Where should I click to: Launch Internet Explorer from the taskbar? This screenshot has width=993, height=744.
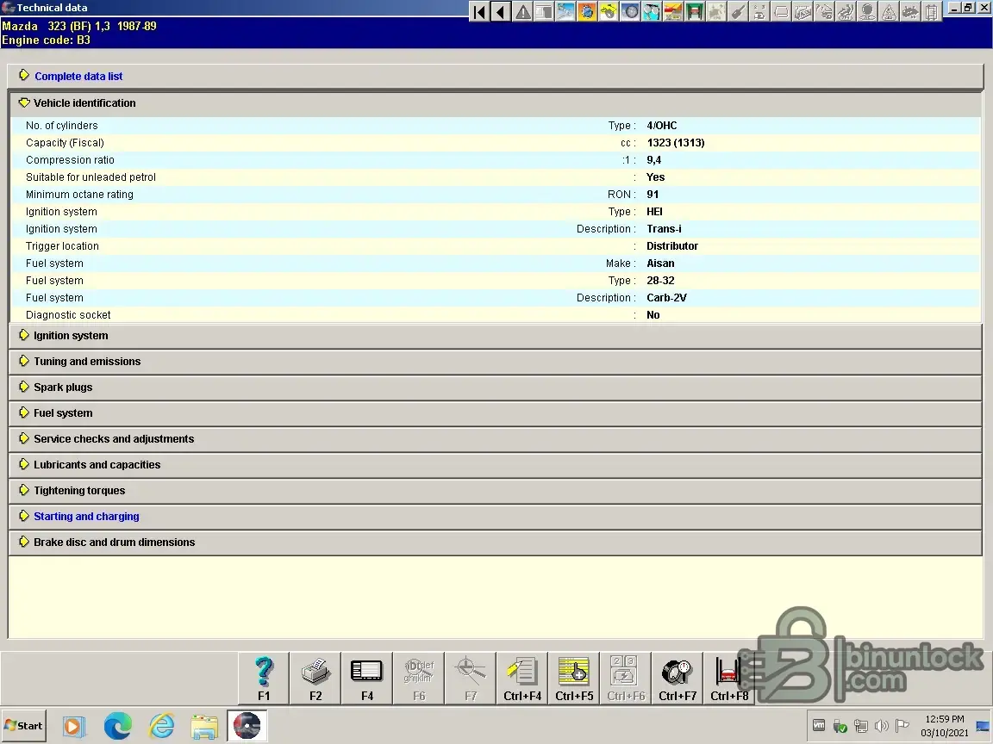click(x=161, y=726)
